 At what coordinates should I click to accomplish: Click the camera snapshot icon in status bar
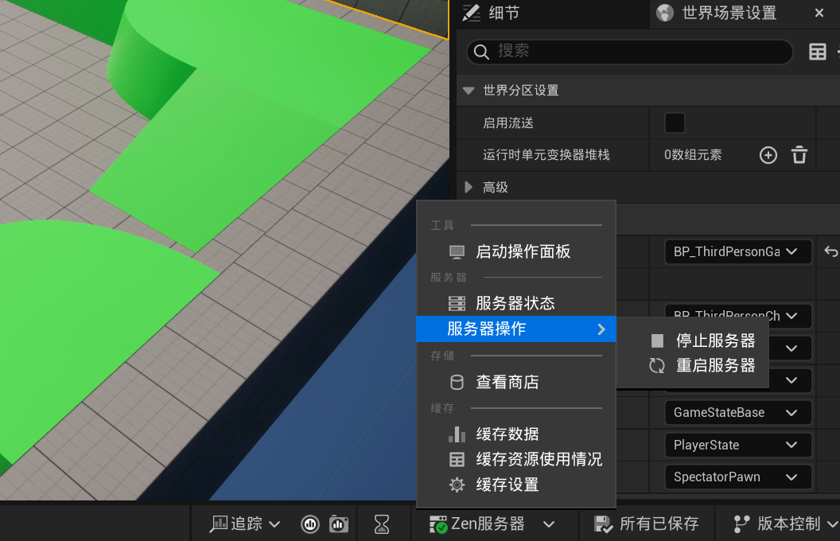point(339,523)
